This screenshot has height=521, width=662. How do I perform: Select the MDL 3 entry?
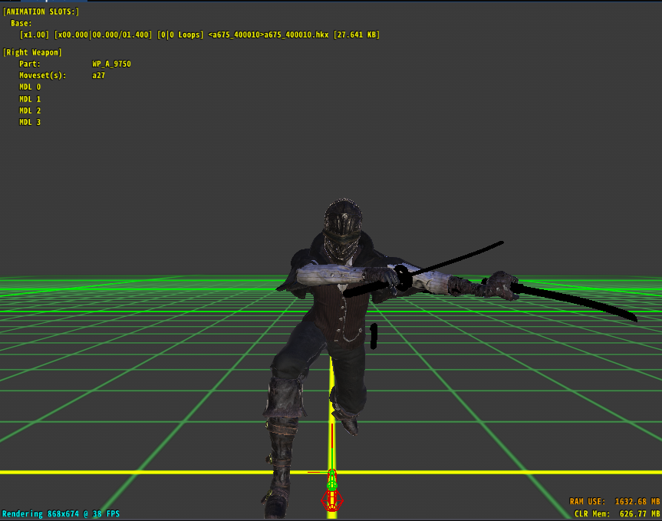pos(30,122)
